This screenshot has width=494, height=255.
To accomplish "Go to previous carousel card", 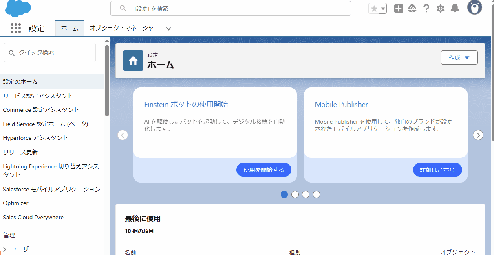I will click(x=123, y=135).
